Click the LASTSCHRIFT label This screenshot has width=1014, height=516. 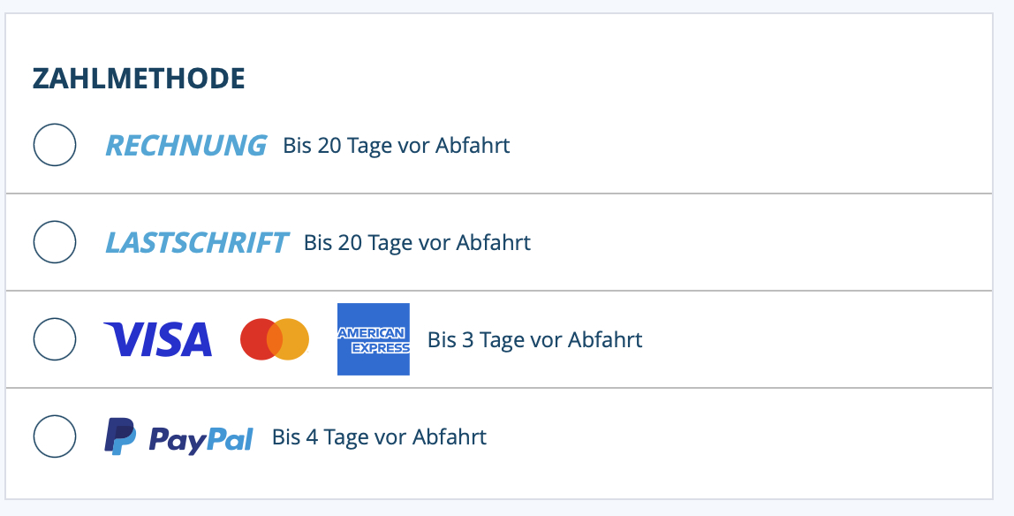[196, 242]
